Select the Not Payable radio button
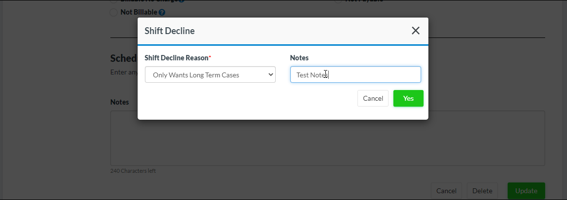567x200 pixels. 338,1
